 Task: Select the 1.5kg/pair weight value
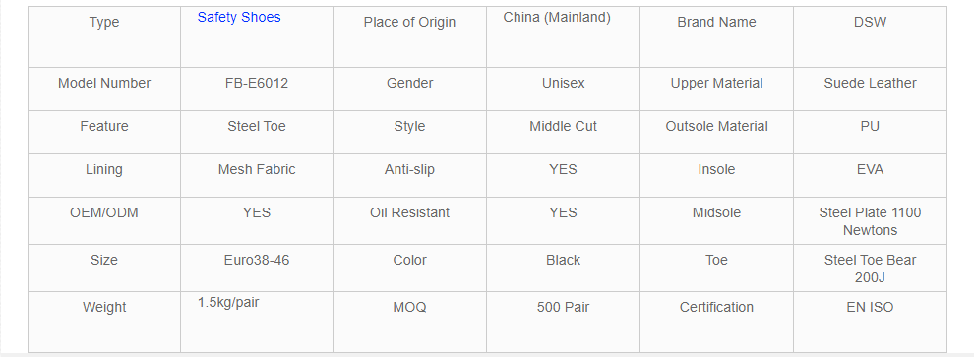228,303
